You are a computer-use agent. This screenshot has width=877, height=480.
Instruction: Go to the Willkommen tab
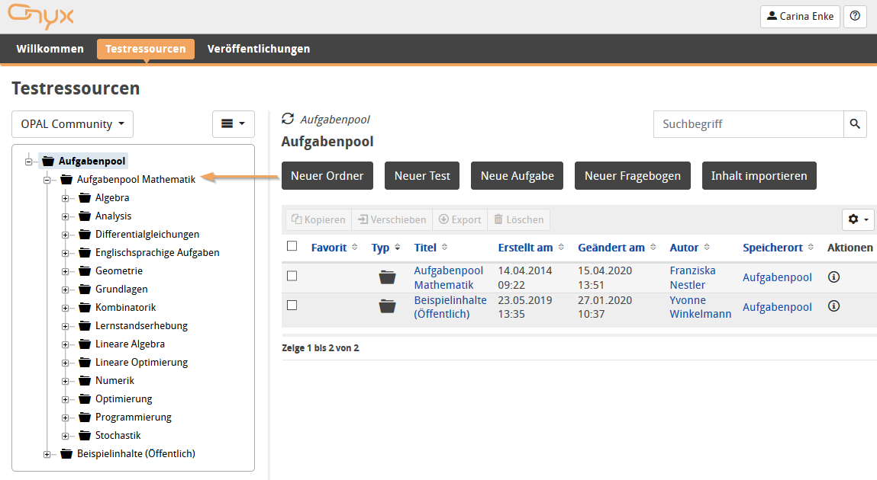coord(50,49)
